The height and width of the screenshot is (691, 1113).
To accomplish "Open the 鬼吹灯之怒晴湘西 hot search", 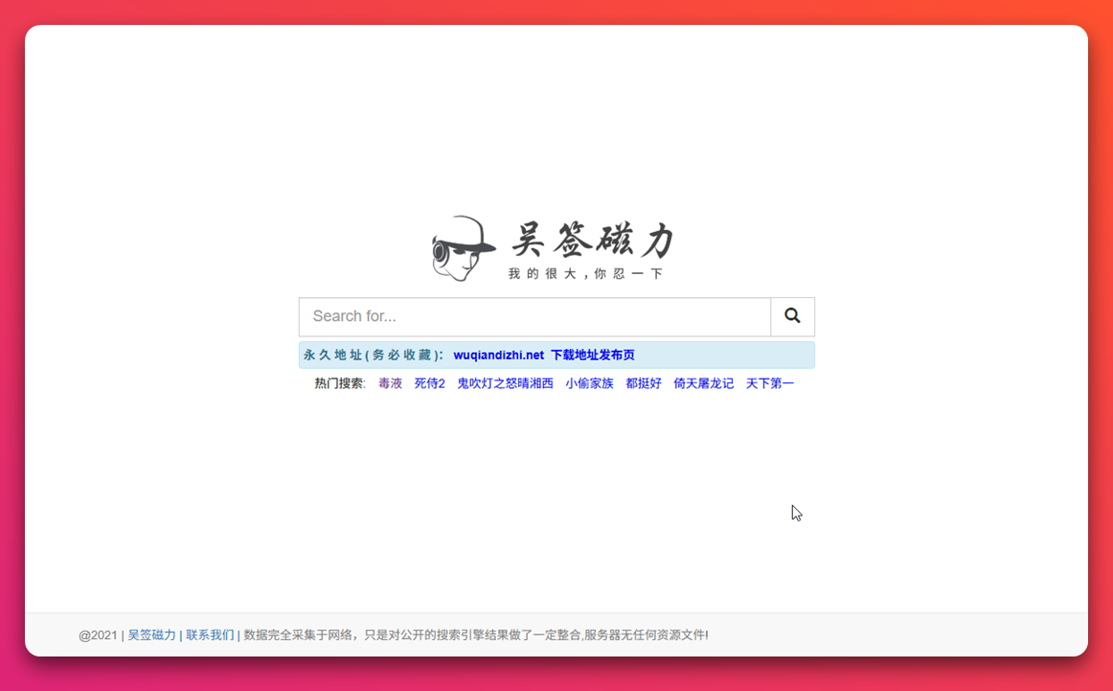I will (x=505, y=382).
